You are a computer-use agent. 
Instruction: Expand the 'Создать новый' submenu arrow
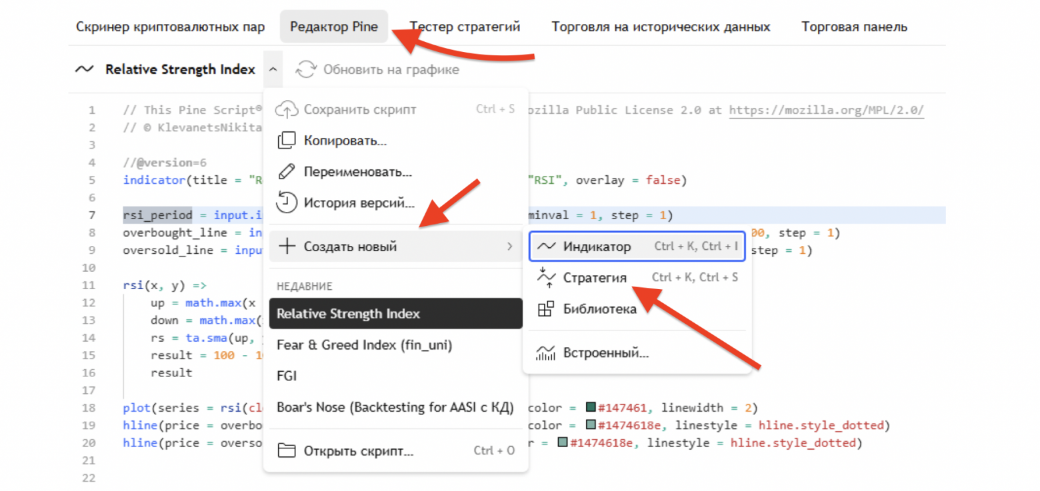tap(510, 247)
